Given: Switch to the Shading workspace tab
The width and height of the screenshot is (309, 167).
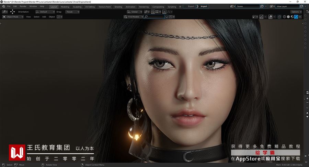Looking at the screenshot, I should click(x=118, y=7).
